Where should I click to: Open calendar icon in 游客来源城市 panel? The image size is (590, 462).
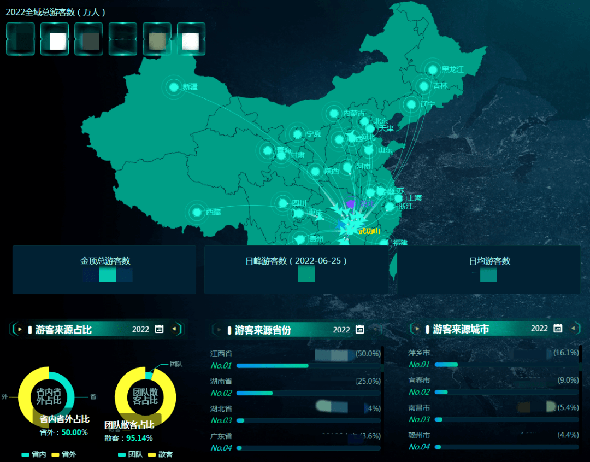click(558, 329)
